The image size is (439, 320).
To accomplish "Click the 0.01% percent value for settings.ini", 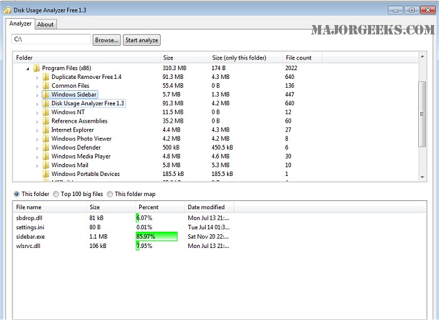I will (x=144, y=227).
